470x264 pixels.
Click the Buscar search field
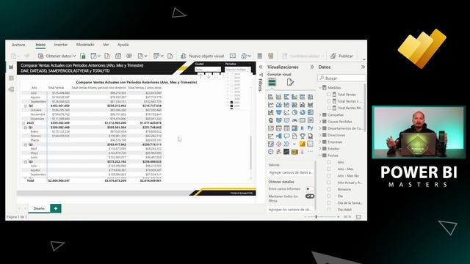[x=341, y=78]
